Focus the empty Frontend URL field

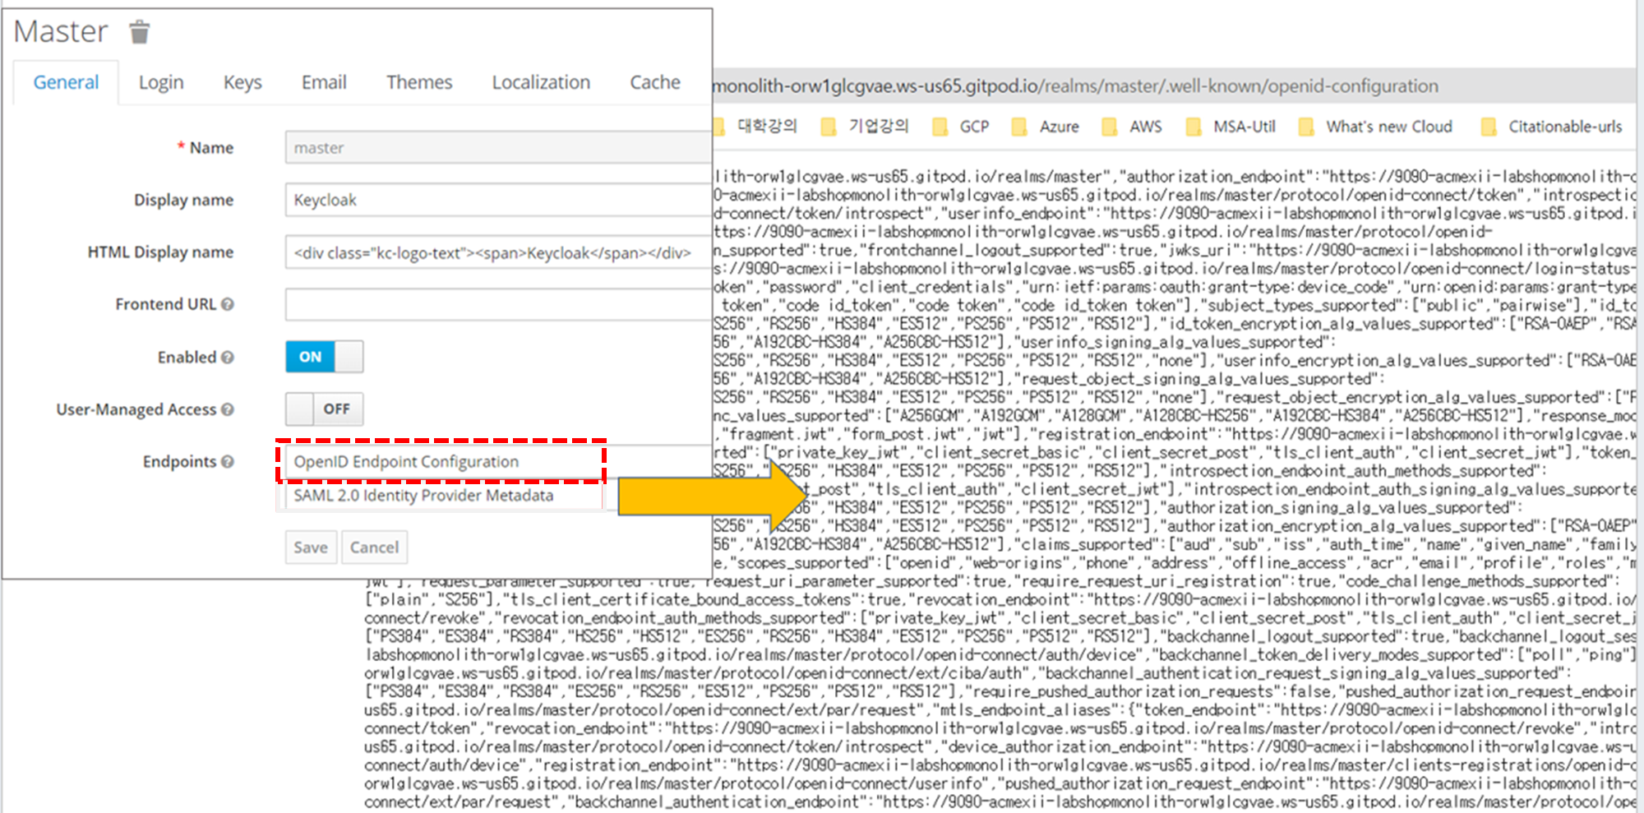498,304
